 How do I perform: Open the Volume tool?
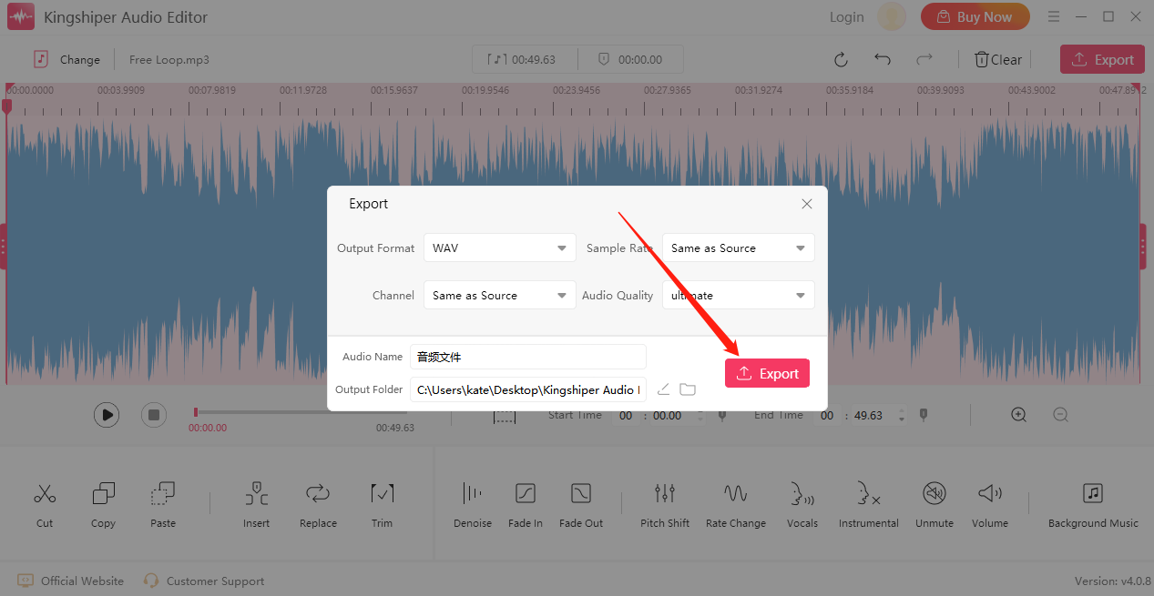(x=990, y=505)
